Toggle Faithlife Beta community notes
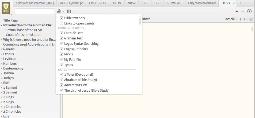Screen dimensions: 255x118 tap(62, 33)
